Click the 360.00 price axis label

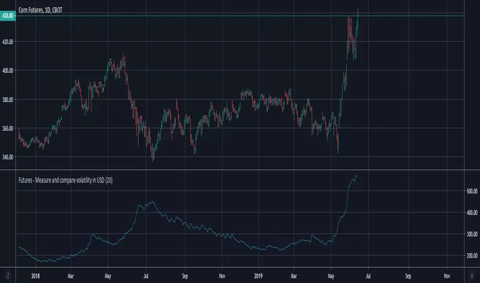pyautogui.click(x=8, y=128)
